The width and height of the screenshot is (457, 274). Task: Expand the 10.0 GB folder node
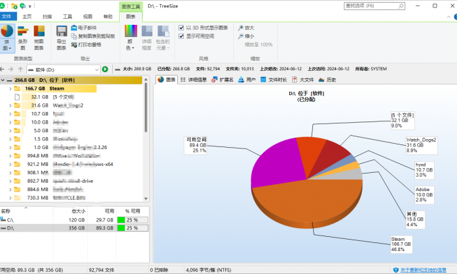pos(10,122)
